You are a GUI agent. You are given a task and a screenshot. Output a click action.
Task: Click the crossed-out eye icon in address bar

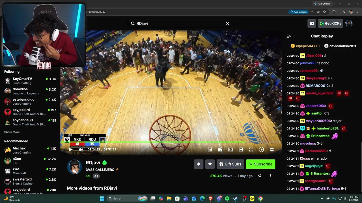318,12
